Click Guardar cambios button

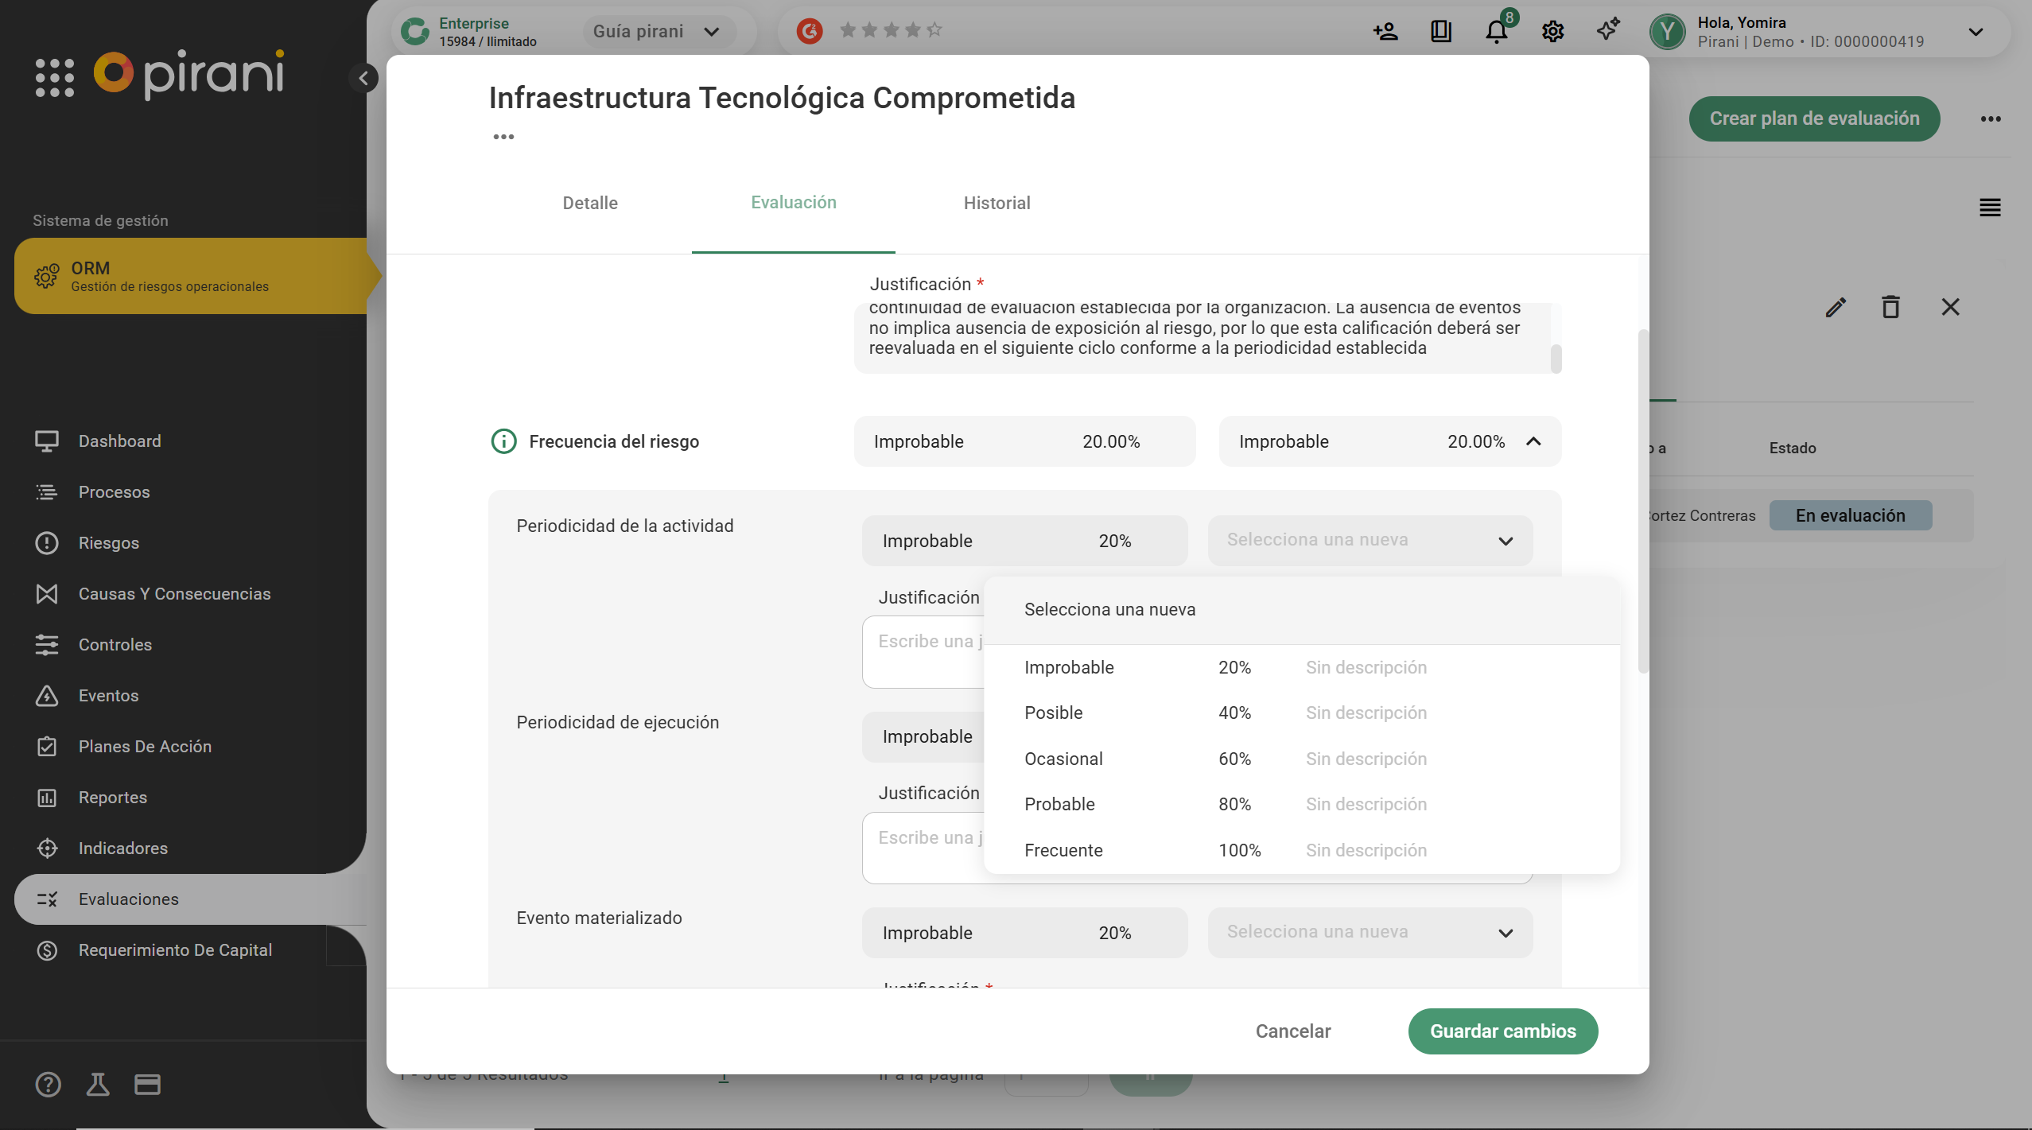tap(1502, 1031)
